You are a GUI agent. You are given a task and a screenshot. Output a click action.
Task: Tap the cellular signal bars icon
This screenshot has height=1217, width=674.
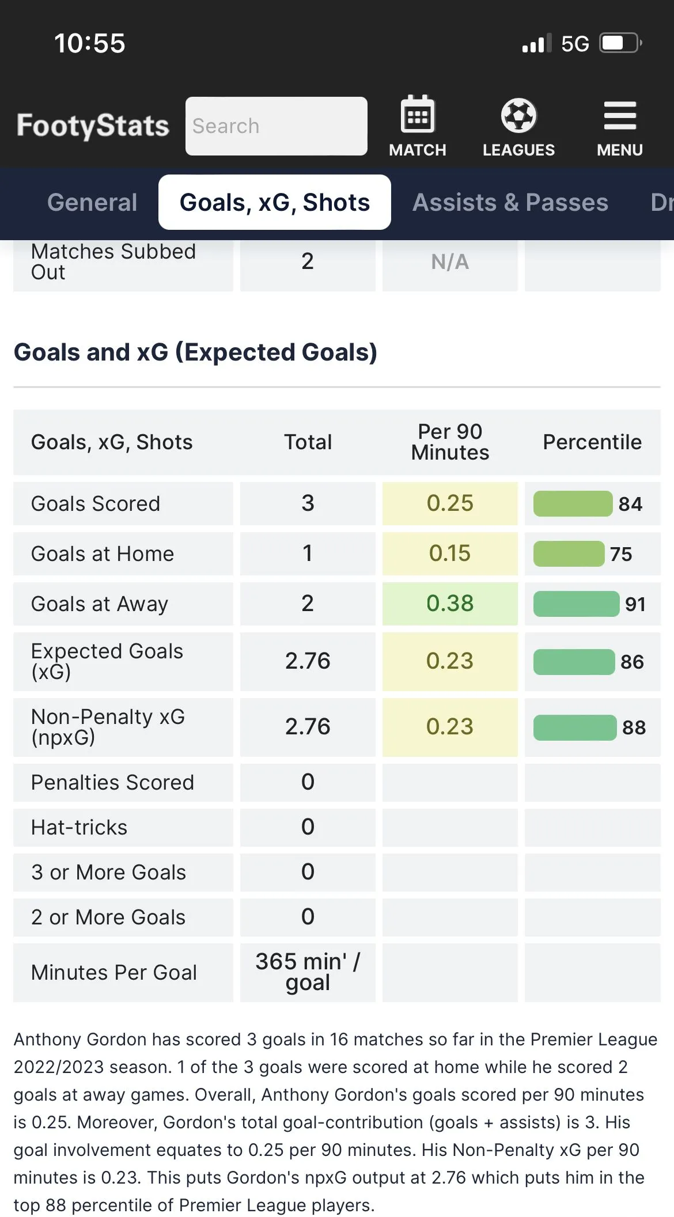[x=536, y=44]
